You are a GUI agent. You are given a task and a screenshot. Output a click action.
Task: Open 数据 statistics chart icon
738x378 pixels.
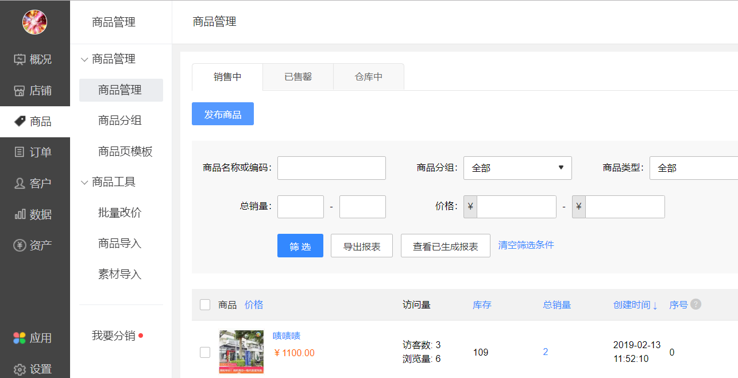[20, 214]
